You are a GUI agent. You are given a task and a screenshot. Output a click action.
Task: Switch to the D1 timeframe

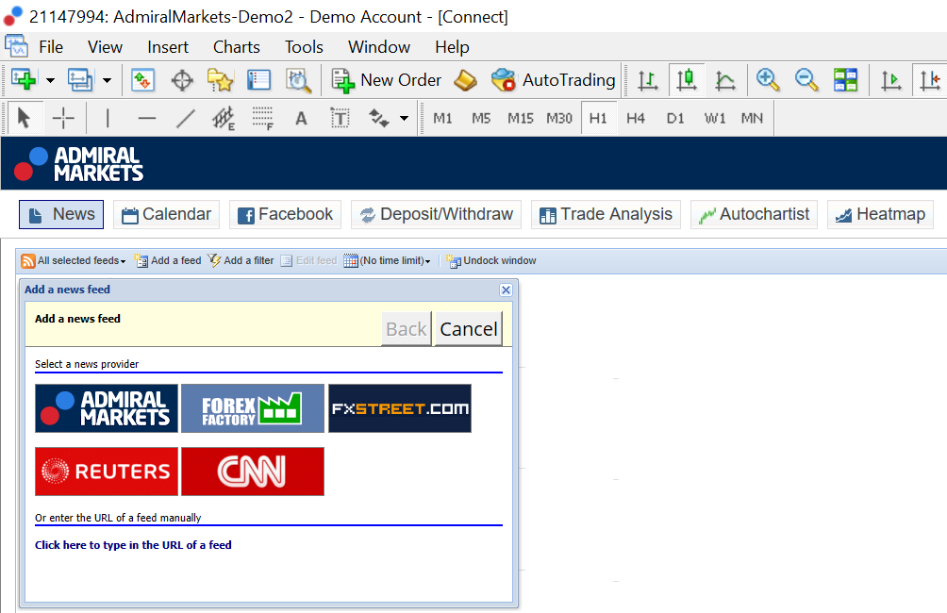coord(675,119)
